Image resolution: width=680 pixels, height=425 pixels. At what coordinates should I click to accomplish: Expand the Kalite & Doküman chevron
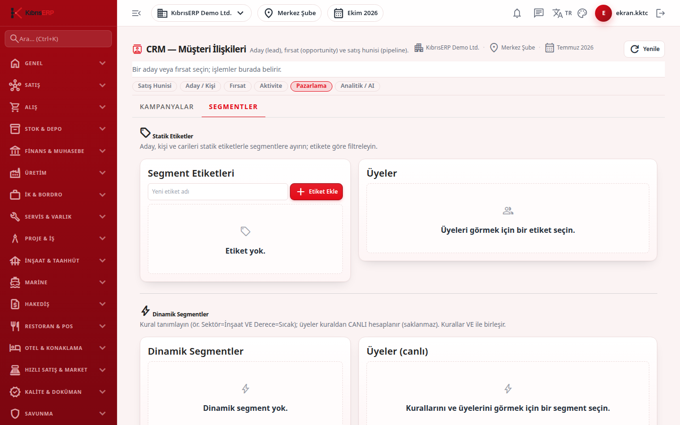tap(102, 392)
